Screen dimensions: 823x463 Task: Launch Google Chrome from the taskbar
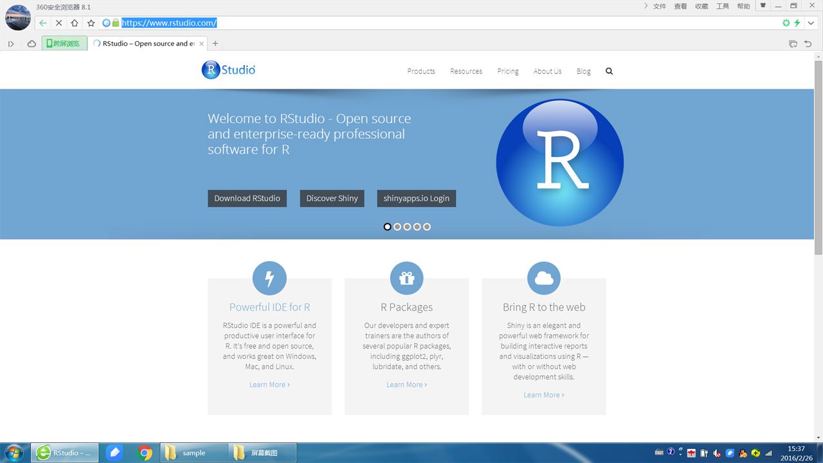[145, 453]
